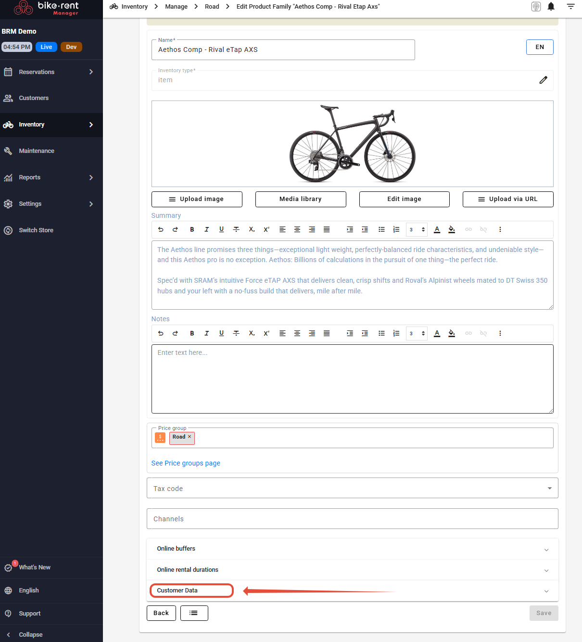This screenshot has height=642, width=582.
Task: Toggle underline in the Summary editor toolbar
Action: coord(221,229)
